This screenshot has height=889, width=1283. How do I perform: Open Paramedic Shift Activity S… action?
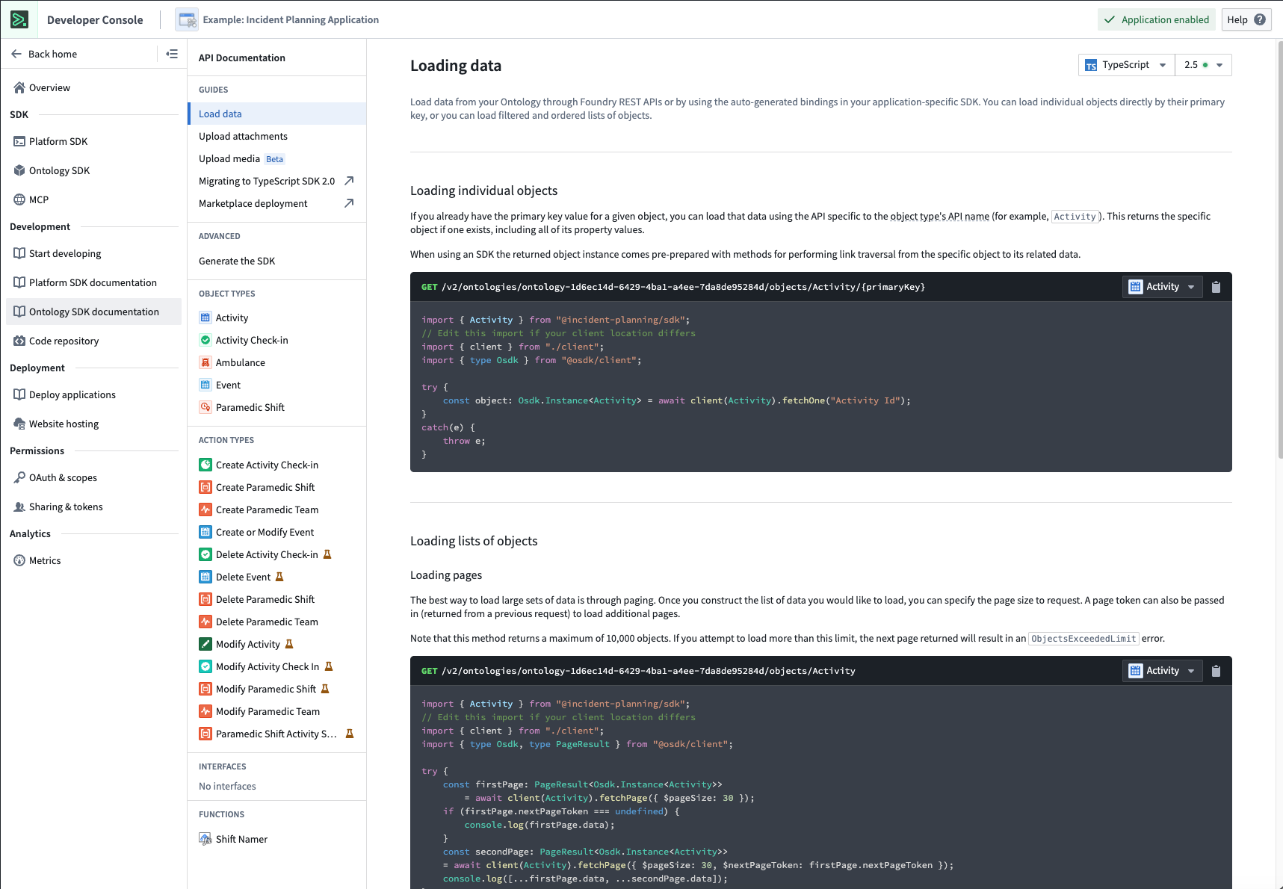click(277, 734)
